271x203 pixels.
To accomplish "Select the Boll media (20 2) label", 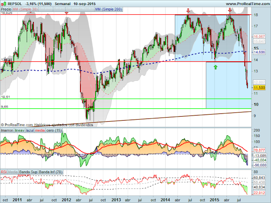I will tap(80, 9).
